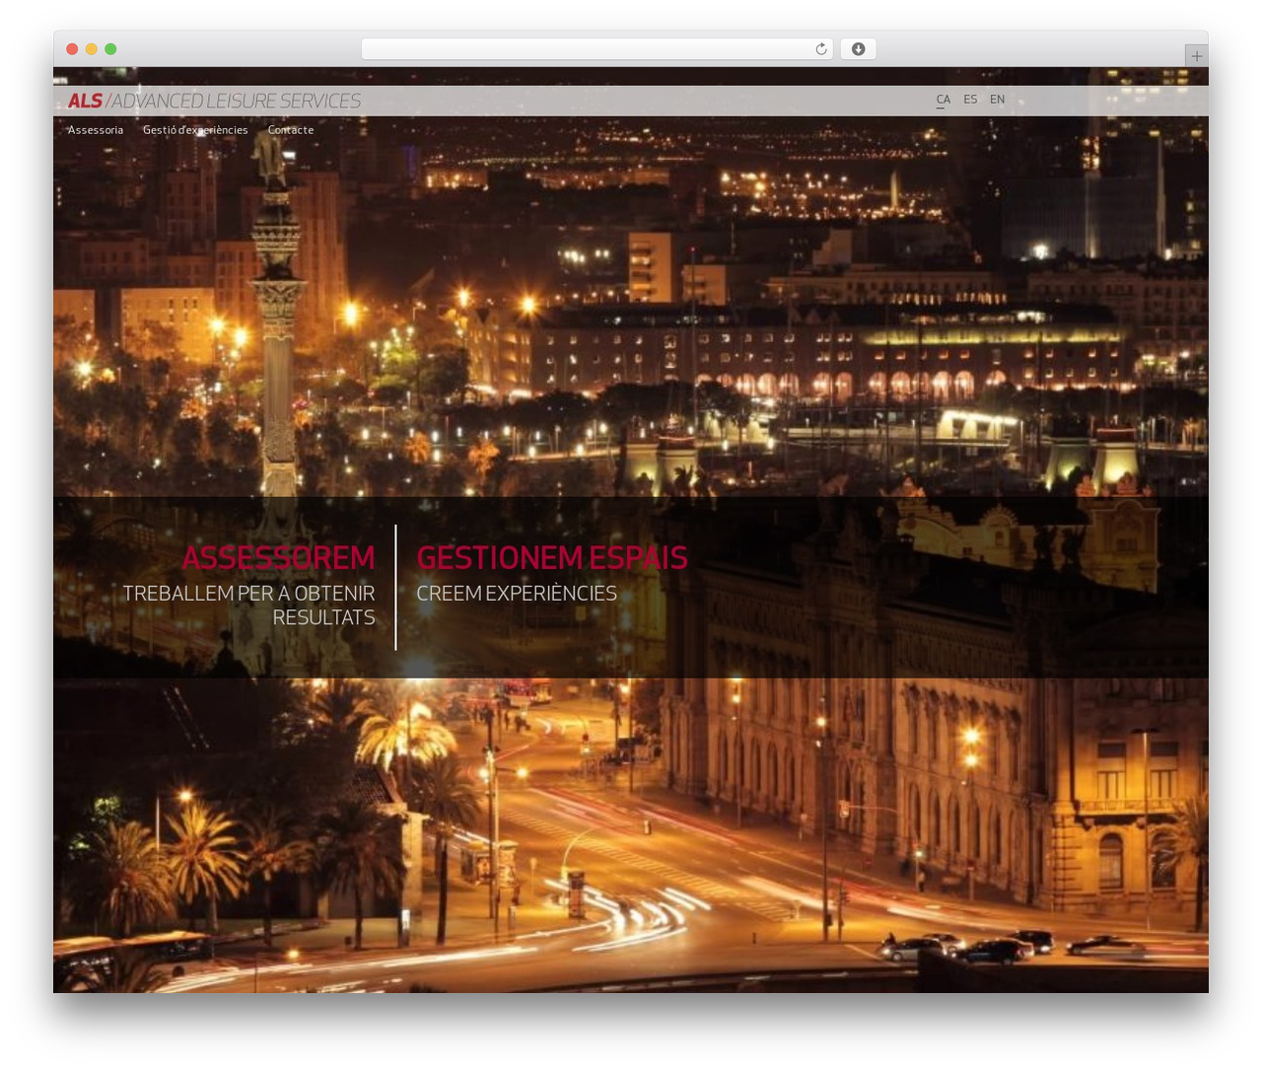Open the Assessoria menu item
Screen dimensions: 1262x1069
(96, 130)
